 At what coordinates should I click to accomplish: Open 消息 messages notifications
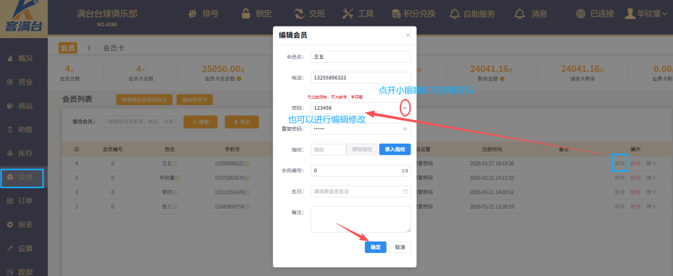[x=532, y=14]
